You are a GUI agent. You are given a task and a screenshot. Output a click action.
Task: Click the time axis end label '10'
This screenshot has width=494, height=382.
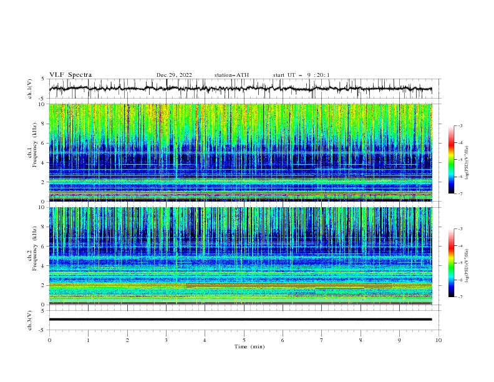click(438, 340)
